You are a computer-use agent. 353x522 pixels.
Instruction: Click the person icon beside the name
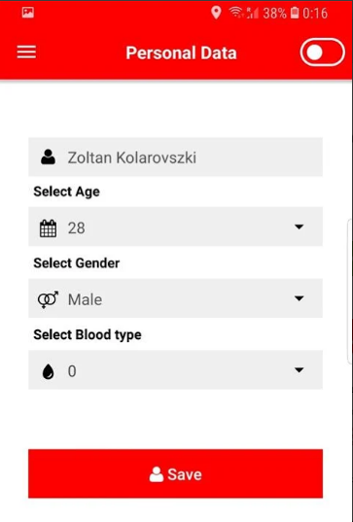click(49, 157)
